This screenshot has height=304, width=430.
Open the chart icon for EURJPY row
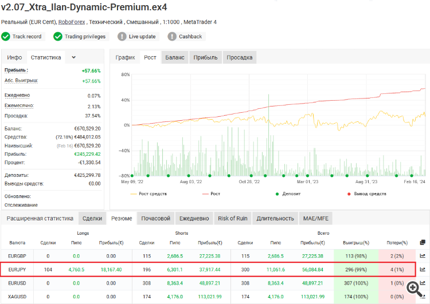tap(423, 270)
